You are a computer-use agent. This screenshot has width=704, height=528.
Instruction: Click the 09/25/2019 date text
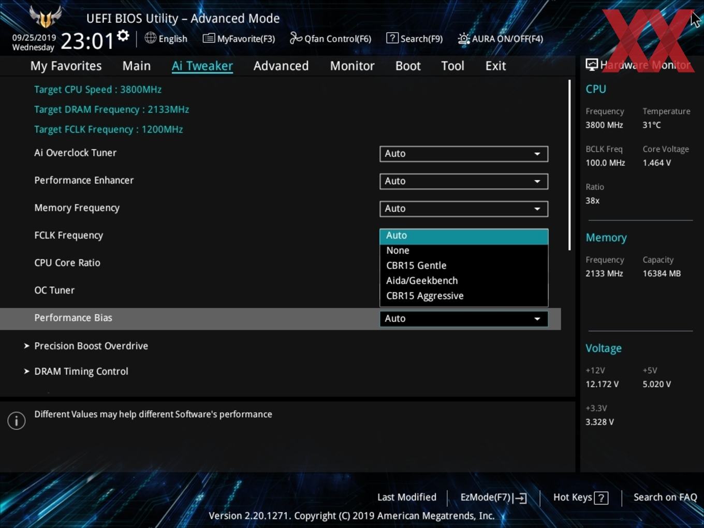34,37
